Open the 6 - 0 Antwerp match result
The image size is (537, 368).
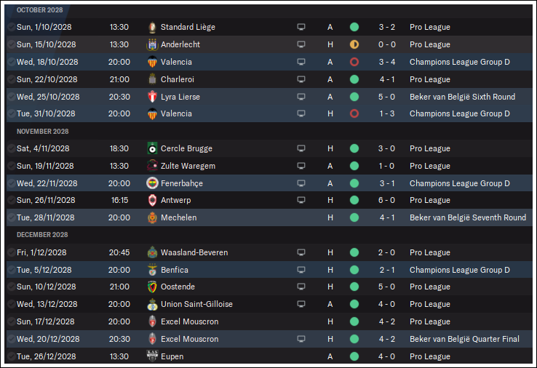coord(386,200)
